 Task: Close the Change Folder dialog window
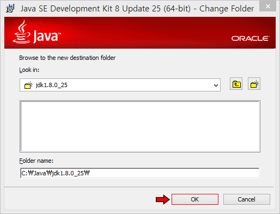coord(268,7)
